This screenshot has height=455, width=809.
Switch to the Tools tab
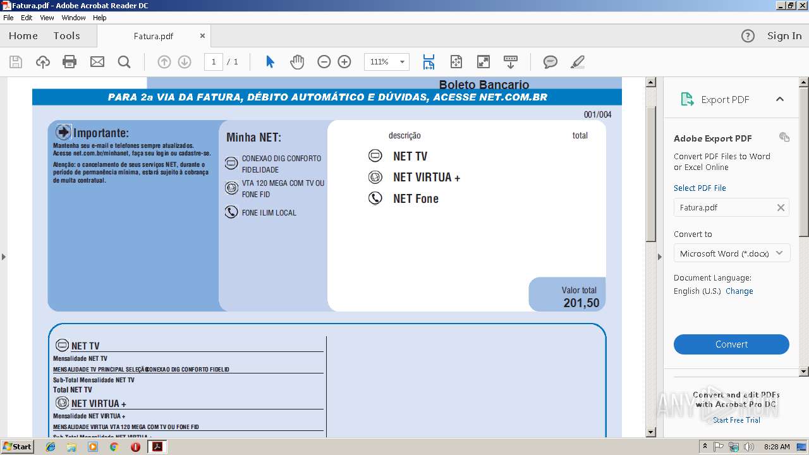coord(66,36)
